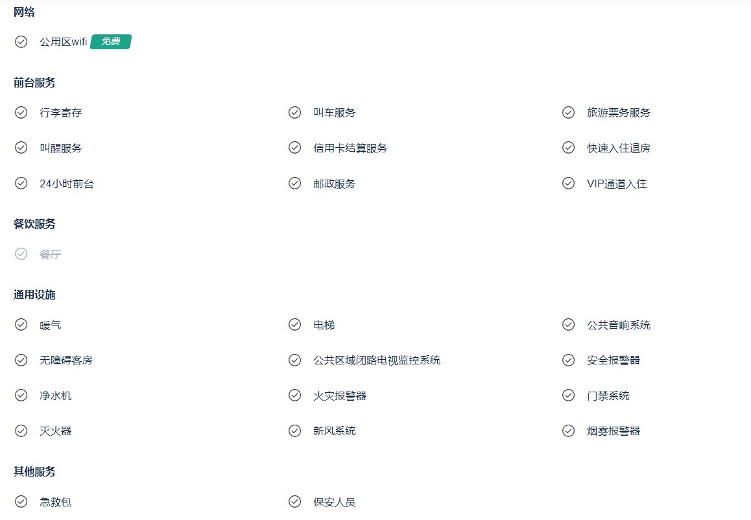
Task: Select the 快速入住退房 label
Action: [619, 148]
